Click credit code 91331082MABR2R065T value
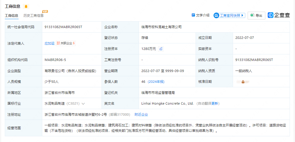 (x=63, y=27)
